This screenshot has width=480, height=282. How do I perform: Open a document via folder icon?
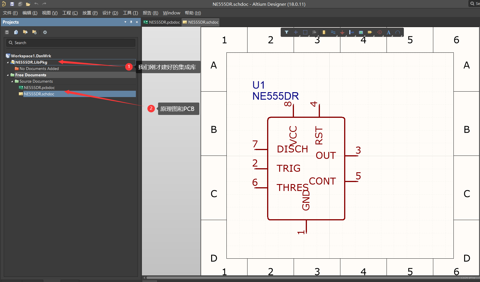click(28, 4)
